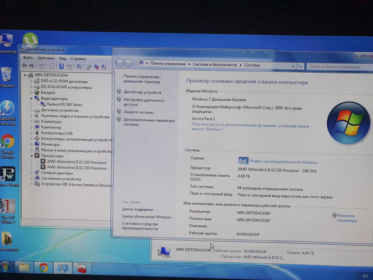
Task: Select Батареи tree item
Action: tap(48, 92)
